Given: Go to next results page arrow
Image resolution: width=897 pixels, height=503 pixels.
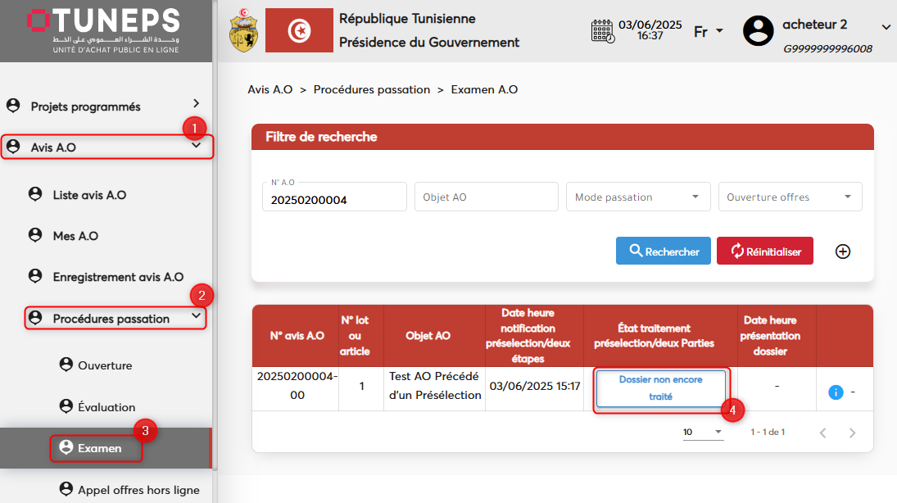Looking at the screenshot, I should [852, 433].
